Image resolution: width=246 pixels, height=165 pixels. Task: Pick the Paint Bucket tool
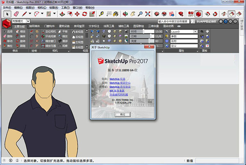pyautogui.click(x=116, y=14)
